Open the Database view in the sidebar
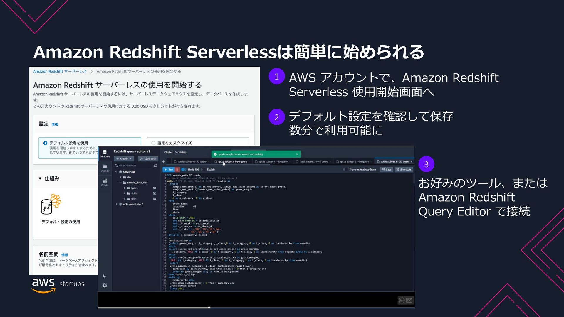This screenshot has height=317, width=564. (105, 154)
